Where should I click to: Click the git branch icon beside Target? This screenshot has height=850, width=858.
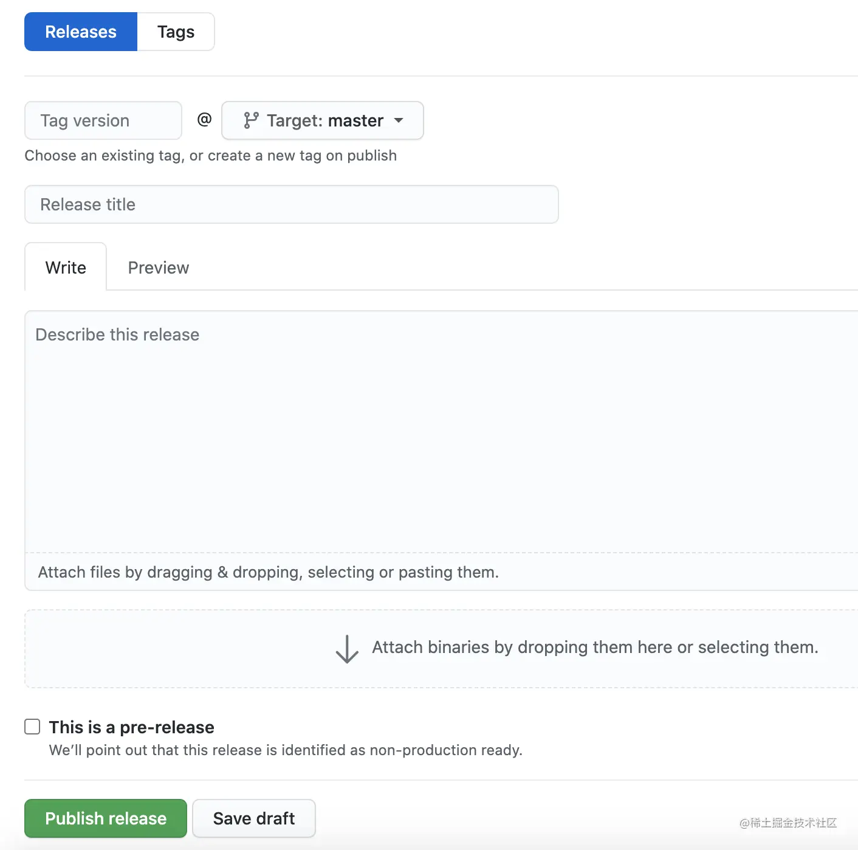point(251,120)
